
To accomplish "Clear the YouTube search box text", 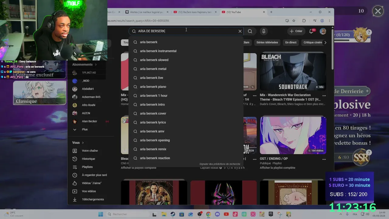I will [x=240, y=31].
